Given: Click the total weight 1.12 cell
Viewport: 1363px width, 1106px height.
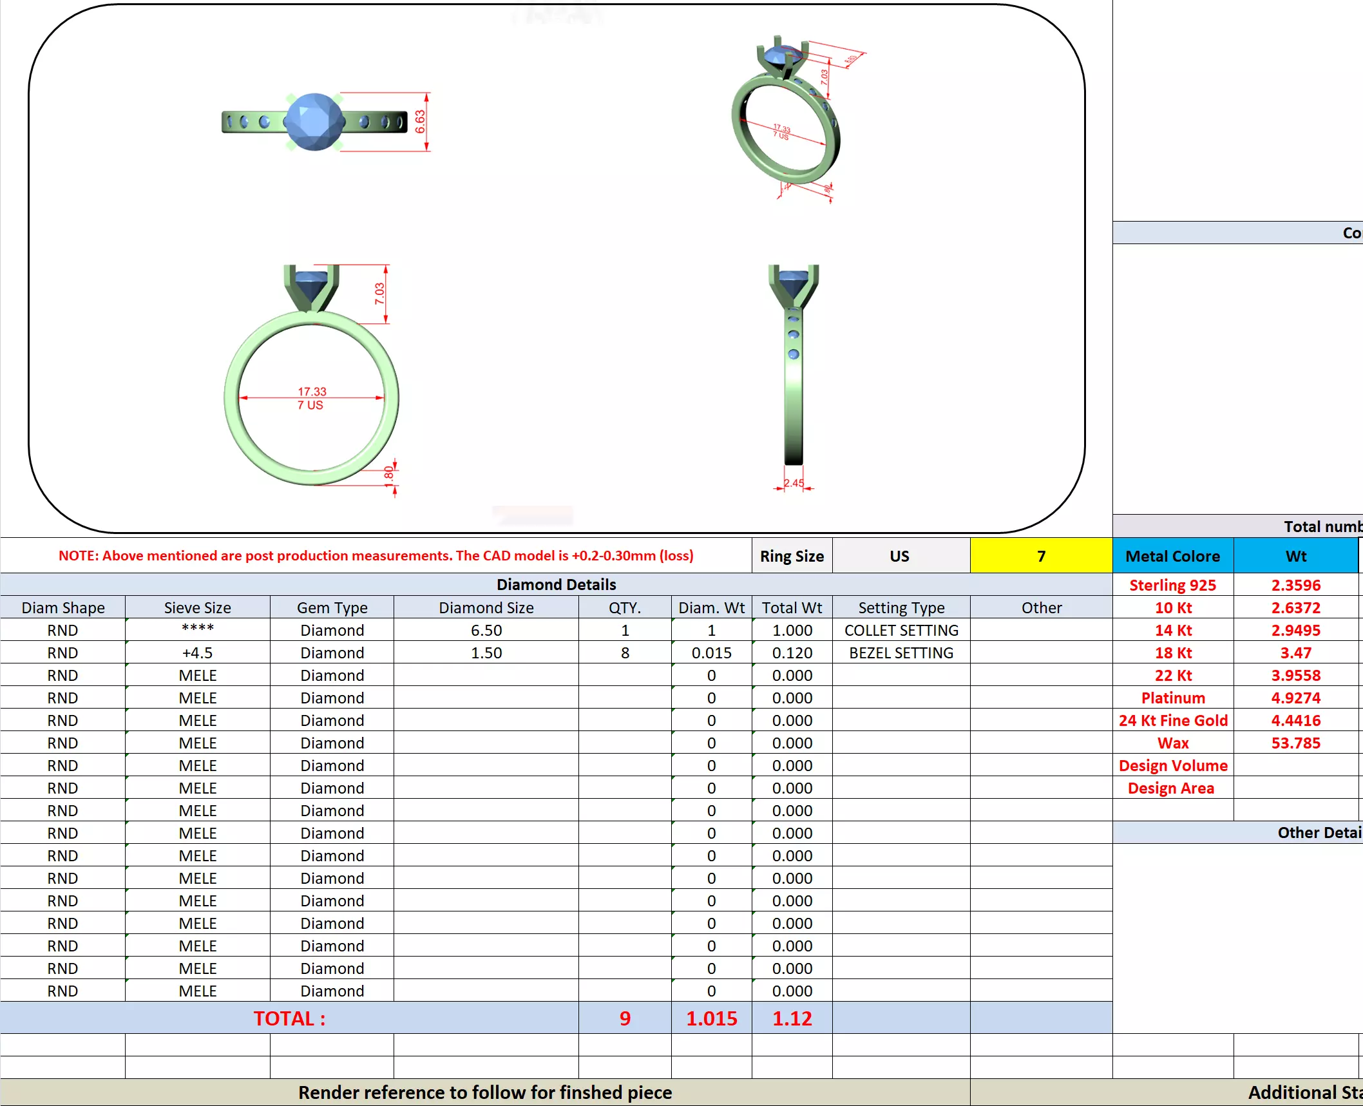Looking at the screenshot, I should [x=792, y=1018].
